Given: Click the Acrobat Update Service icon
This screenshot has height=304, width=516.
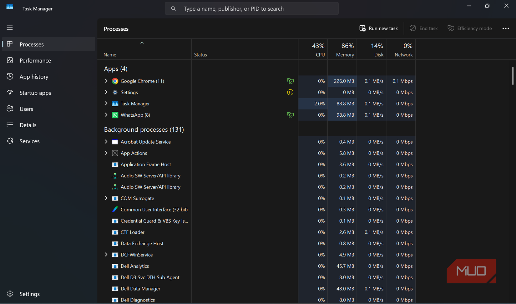Looking at the screenshot, I should tap(115, 142).
